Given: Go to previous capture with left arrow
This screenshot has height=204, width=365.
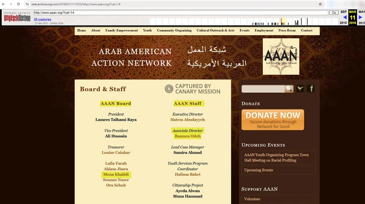Looking at the screenshot, I should (345, 17).
